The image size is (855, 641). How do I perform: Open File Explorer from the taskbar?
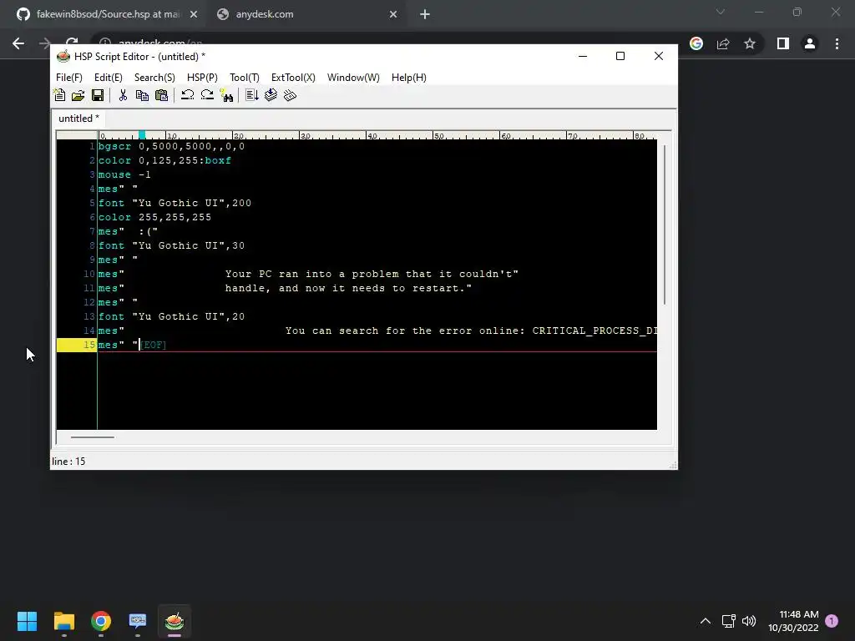pyautogui.click(x=63, y=621)
